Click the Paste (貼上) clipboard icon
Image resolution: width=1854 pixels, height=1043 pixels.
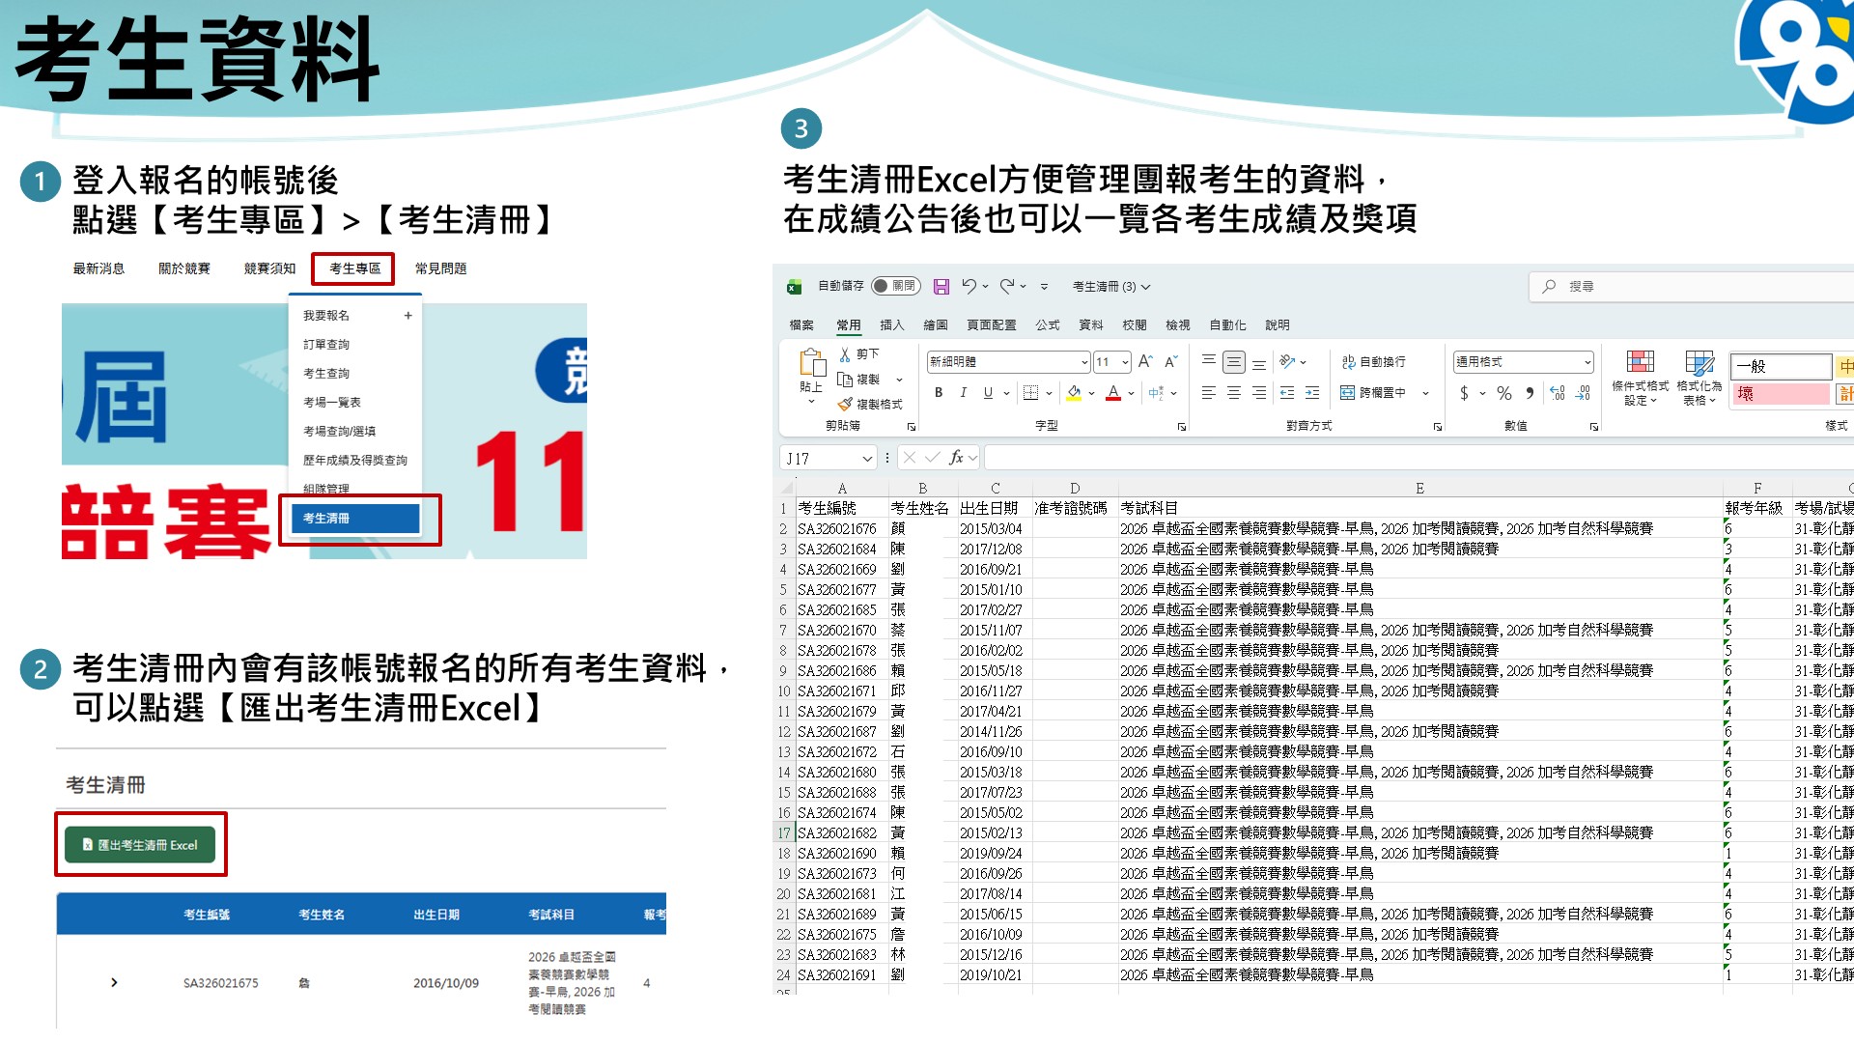pos(811,364)
